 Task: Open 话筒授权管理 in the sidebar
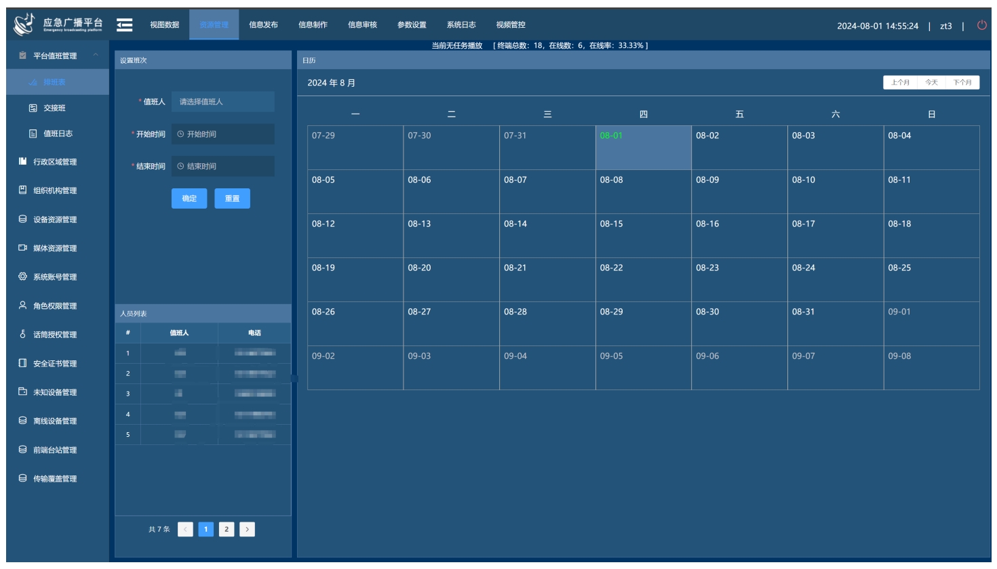[x=54, y=335]
